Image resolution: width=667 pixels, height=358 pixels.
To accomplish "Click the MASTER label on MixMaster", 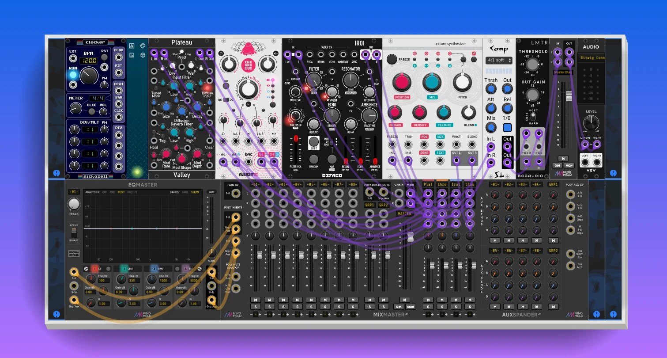I will coord(404,214).
